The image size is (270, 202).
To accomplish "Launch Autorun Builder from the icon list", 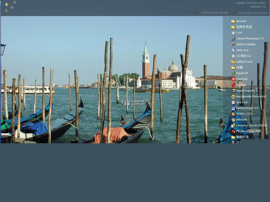I will [x=233, y=45].
